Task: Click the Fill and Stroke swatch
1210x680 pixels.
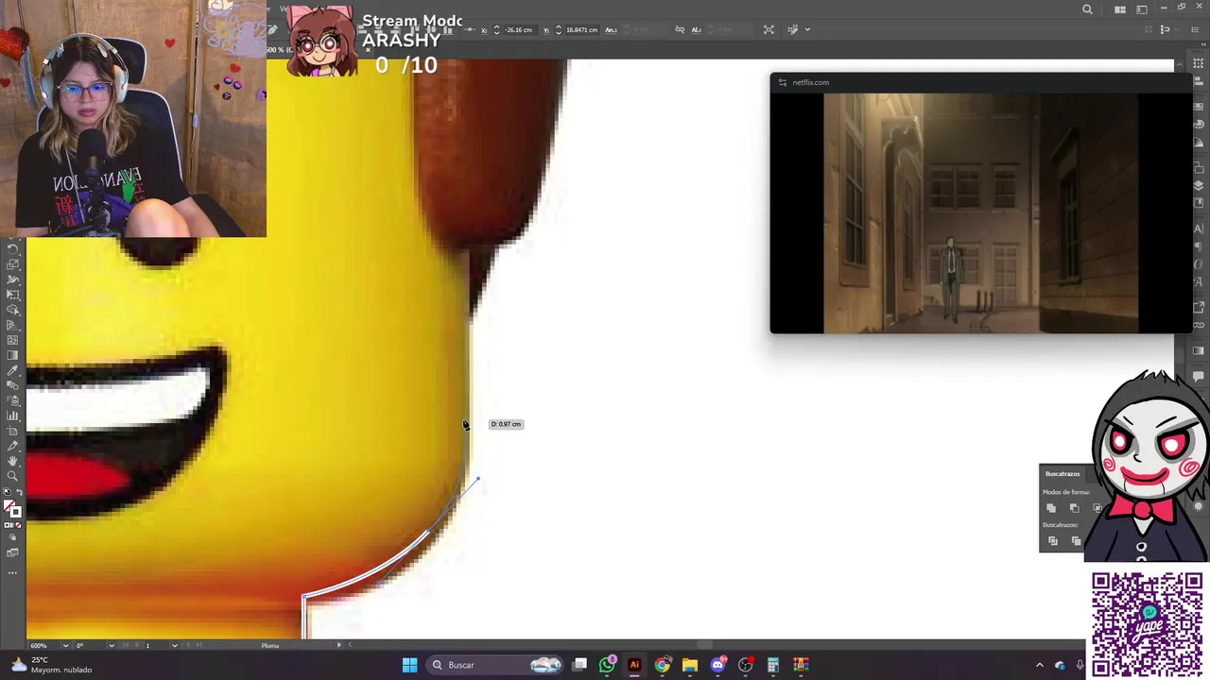Action: (x=12, y=509)
